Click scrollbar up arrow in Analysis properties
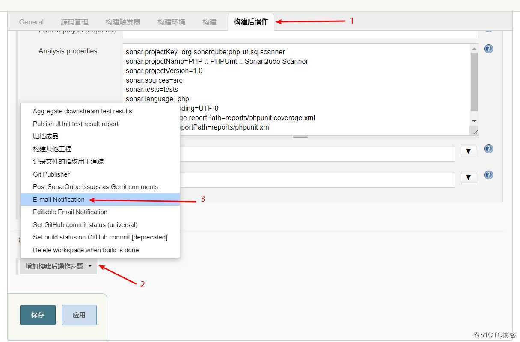520x342 pixels. 474,48
